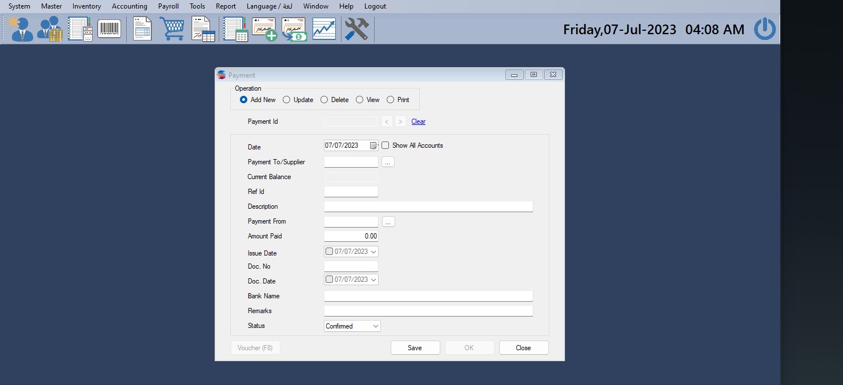The image size is (843, 385).
Task: Open the suppliers with boxes icon
Action: coord(50,29)
